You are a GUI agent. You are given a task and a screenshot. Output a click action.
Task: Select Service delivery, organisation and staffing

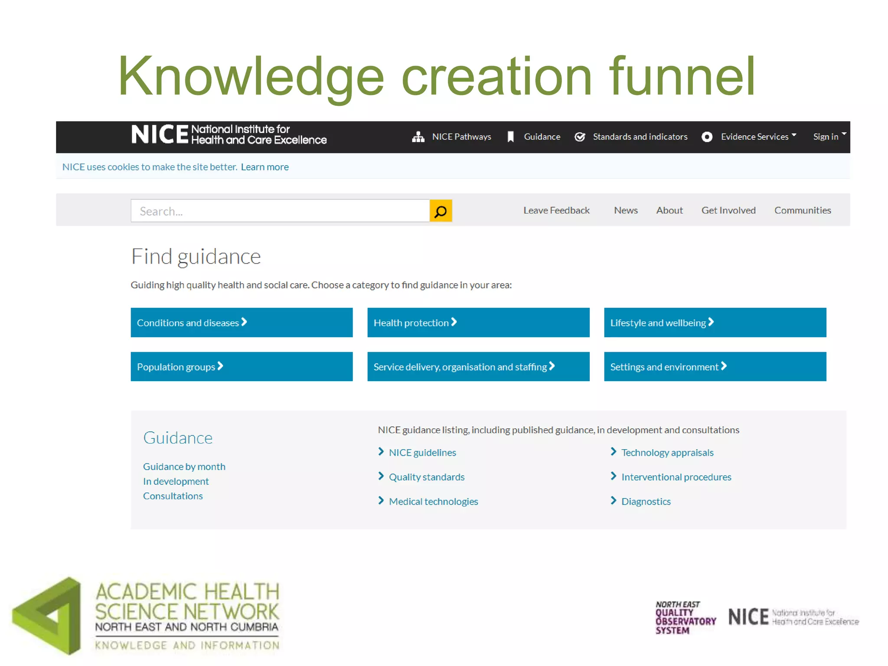coord(478,366)
